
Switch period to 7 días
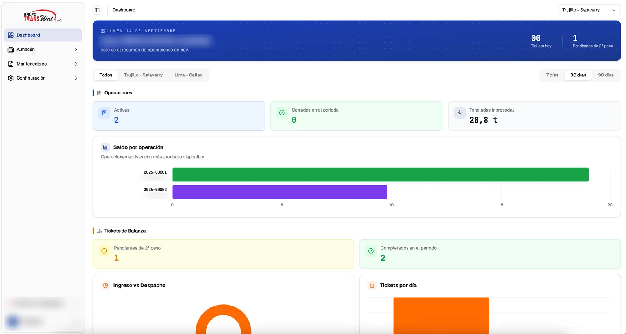tap(552, 75)
